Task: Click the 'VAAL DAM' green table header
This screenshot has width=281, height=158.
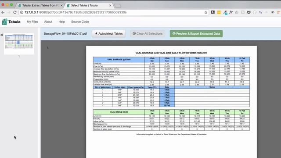Action: pos(119,112)
